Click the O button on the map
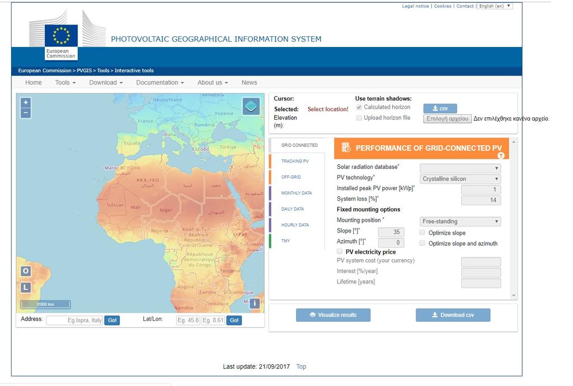 26,271
